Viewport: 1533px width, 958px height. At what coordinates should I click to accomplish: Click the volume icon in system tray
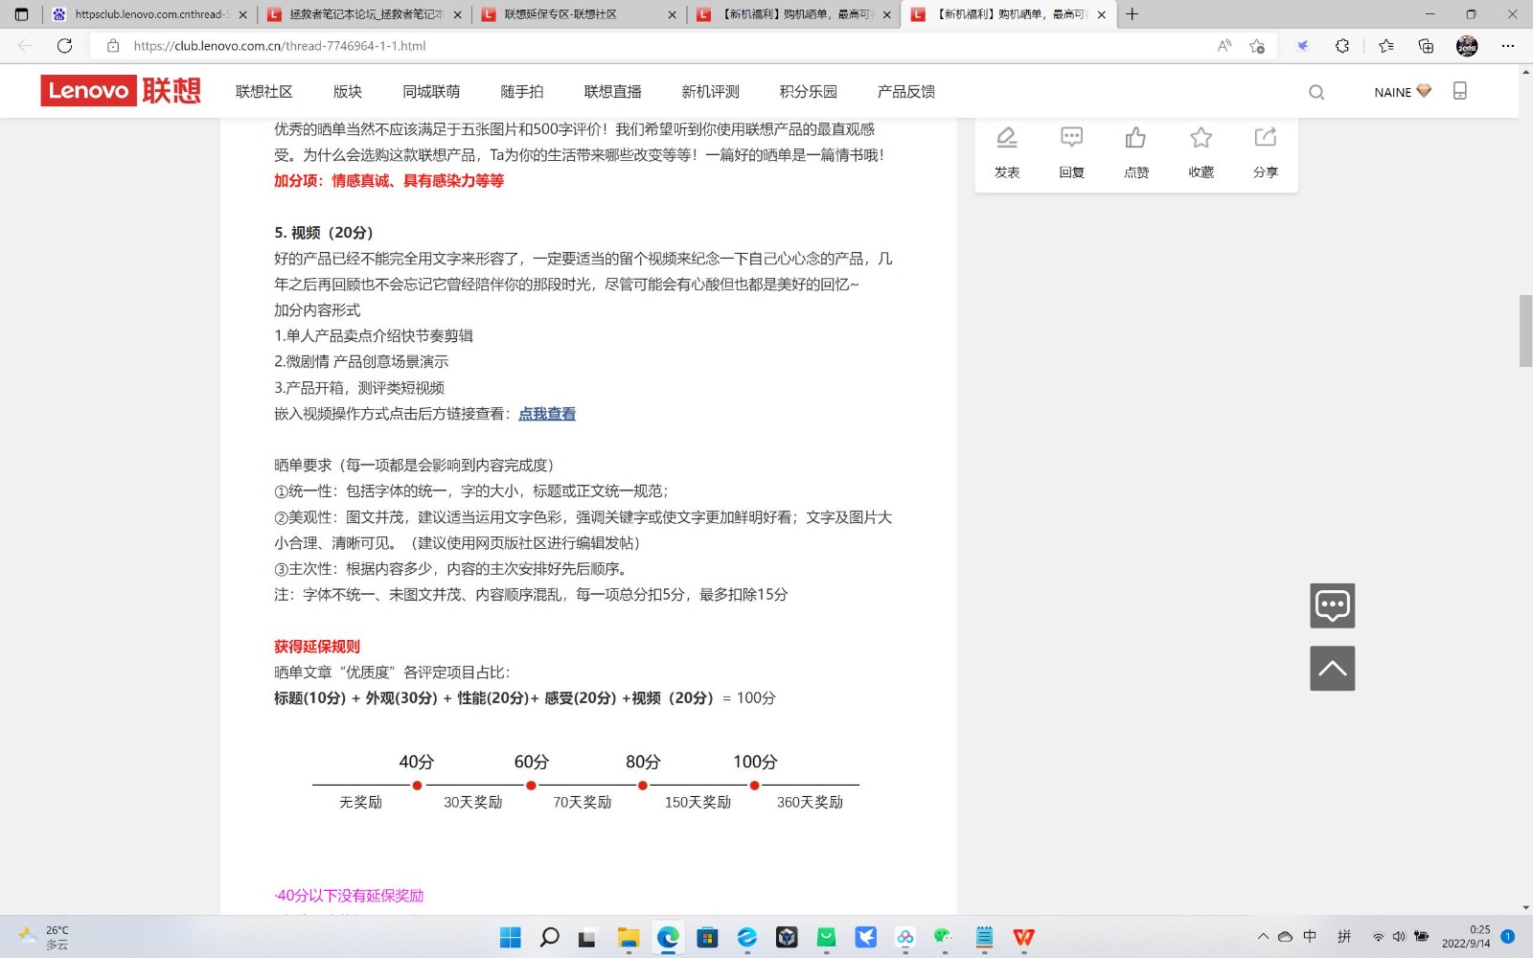pyautogui.click(x=1399, y=936)
